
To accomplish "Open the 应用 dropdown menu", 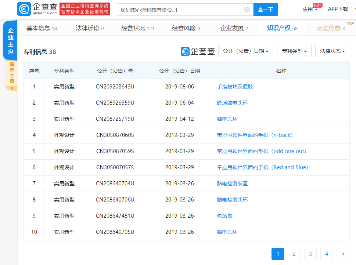I will (x=310, y=10).
